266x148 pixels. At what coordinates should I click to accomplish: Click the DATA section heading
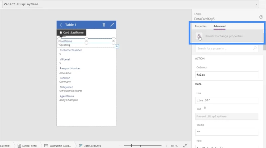click(198, 84)
